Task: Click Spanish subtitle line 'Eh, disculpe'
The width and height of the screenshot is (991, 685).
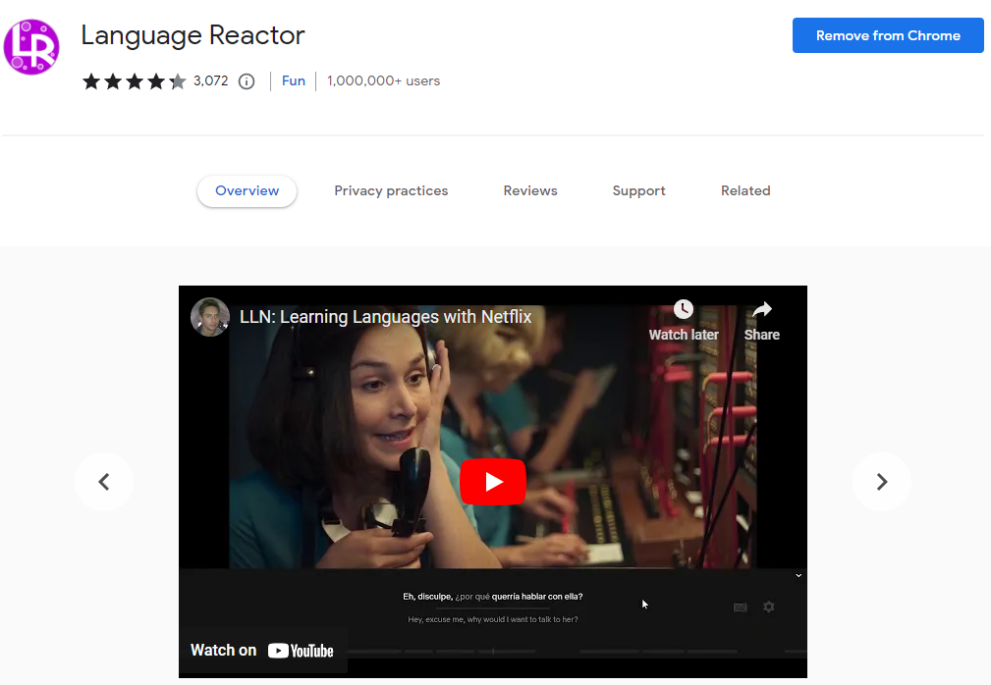Action: [x=493, y=597]
